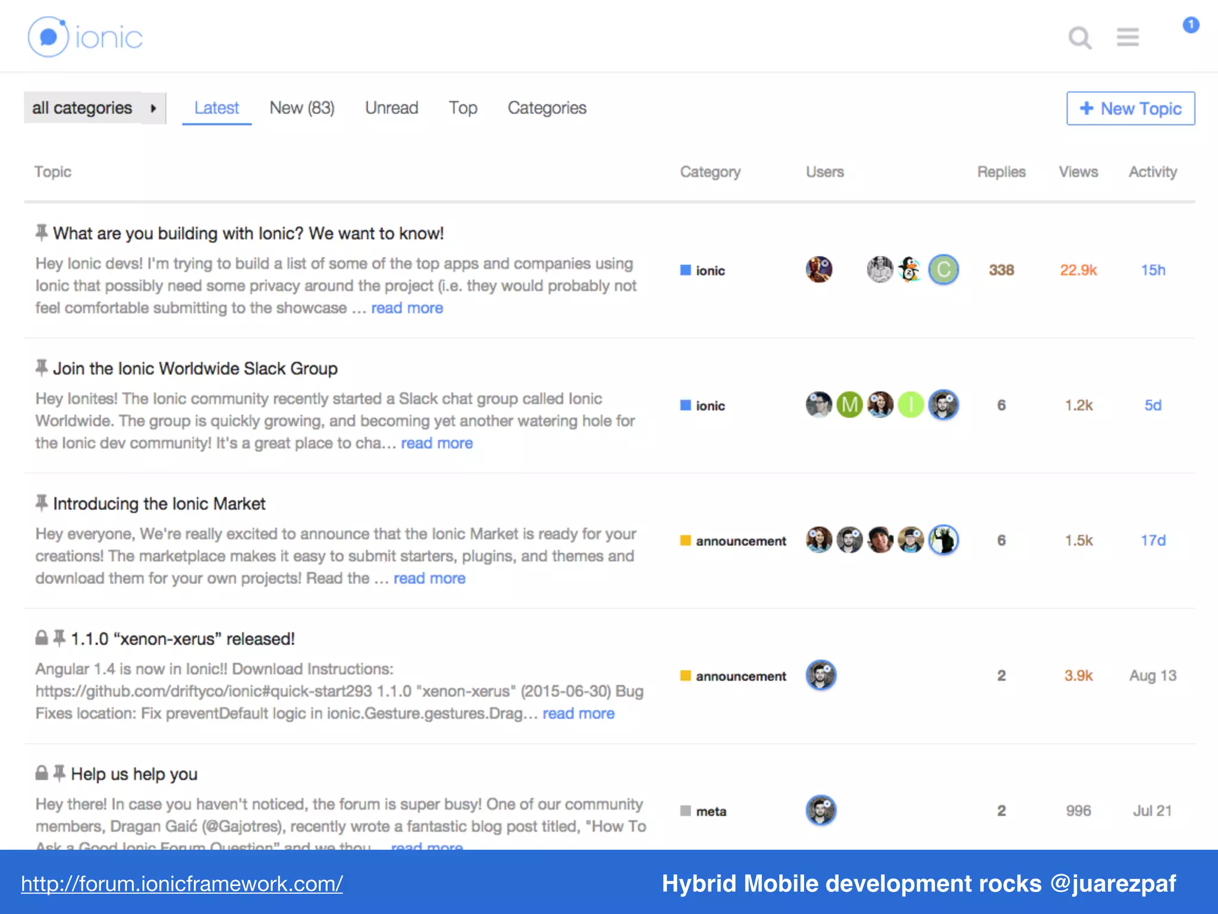Switch to the Unread tab

391,108
